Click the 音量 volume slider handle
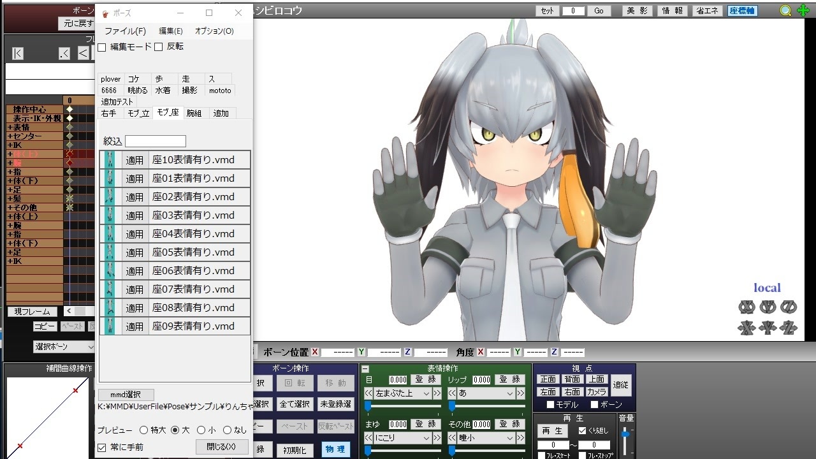Screen dimensions: 816x459 (x=626, y=434)
